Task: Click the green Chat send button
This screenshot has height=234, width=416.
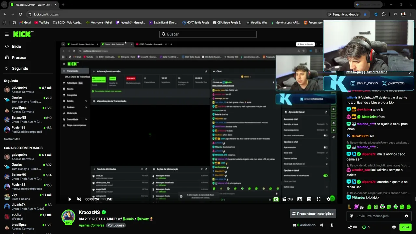Action: coord(406,227)
